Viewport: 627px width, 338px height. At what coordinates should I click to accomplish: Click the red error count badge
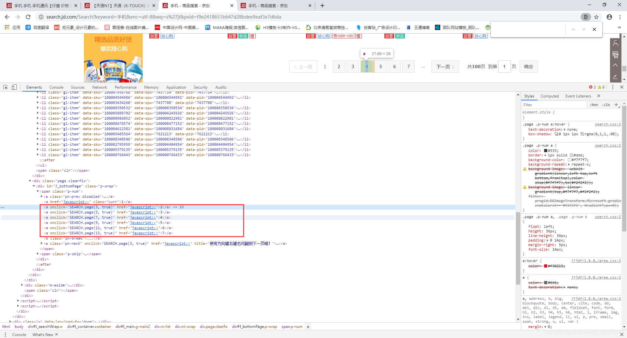point(592,87)
